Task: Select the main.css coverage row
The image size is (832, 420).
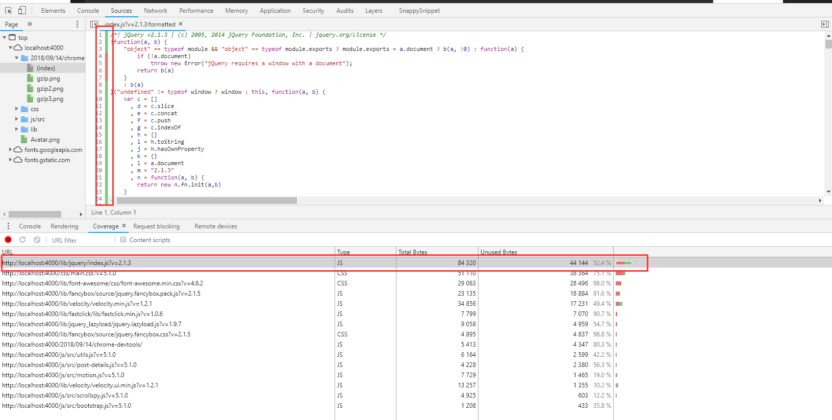Action: 59,274
